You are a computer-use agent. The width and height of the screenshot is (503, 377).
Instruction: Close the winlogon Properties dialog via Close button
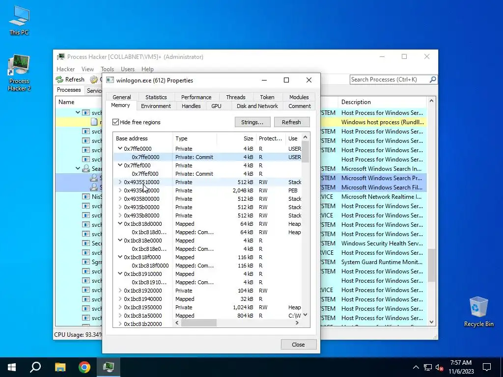298,345
